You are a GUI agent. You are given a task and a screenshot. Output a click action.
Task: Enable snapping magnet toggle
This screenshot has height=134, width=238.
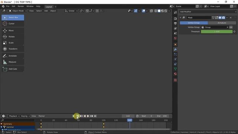(87, 11)
